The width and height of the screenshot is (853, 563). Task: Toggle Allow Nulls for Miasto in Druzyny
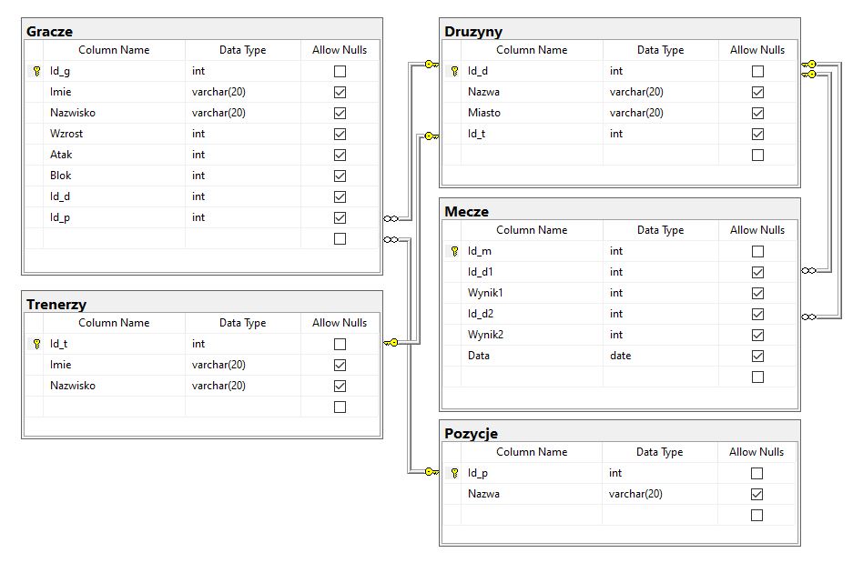pos(757,113)
